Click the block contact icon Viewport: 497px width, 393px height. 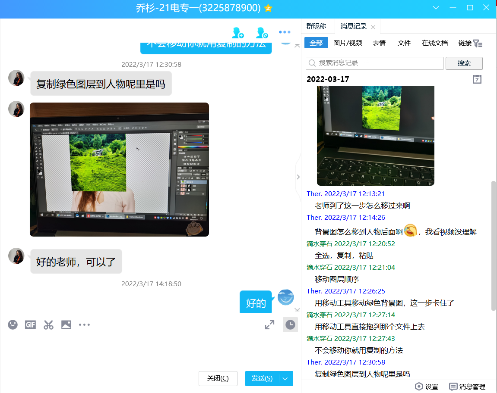point(262,33)
